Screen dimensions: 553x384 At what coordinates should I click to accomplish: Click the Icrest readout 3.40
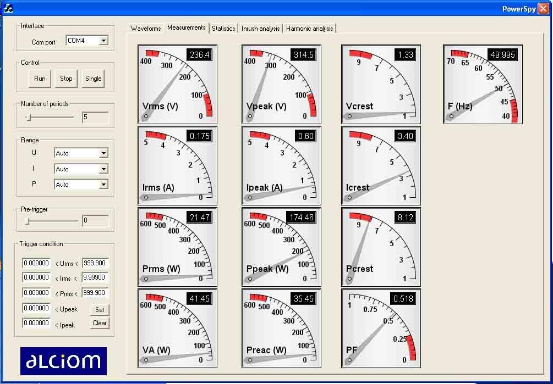point(405,136)
